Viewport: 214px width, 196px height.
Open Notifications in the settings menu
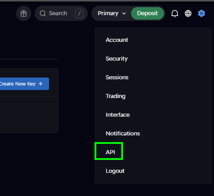pyautogui.click(x=123, y=134)
